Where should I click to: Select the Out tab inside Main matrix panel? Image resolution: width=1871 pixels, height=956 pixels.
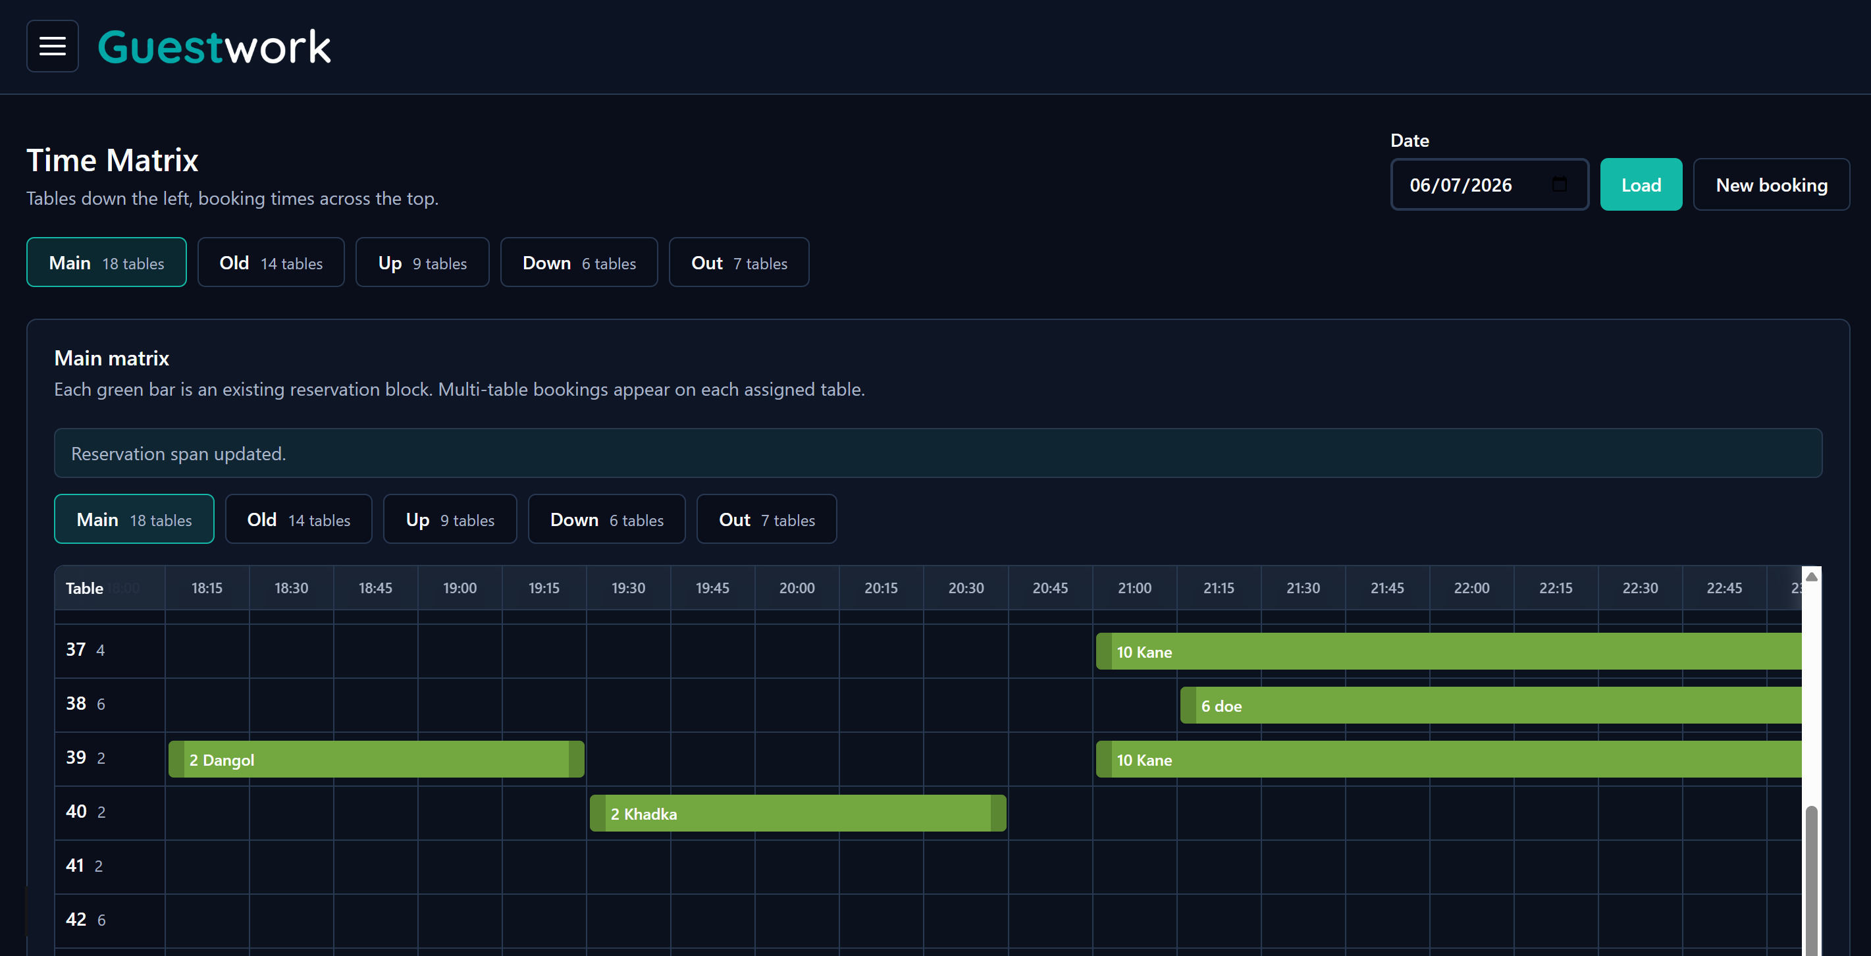(766, 519)
